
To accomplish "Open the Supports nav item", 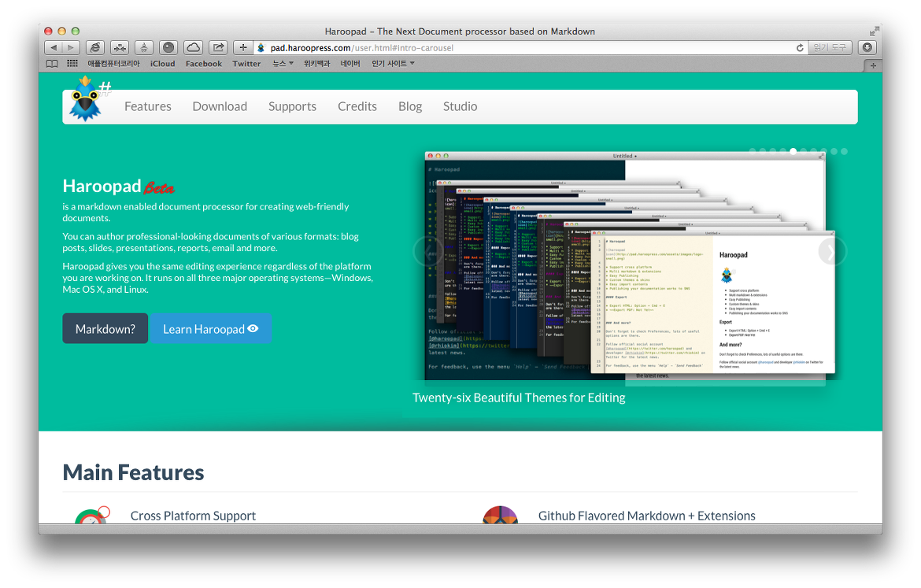I will point(293,106).
